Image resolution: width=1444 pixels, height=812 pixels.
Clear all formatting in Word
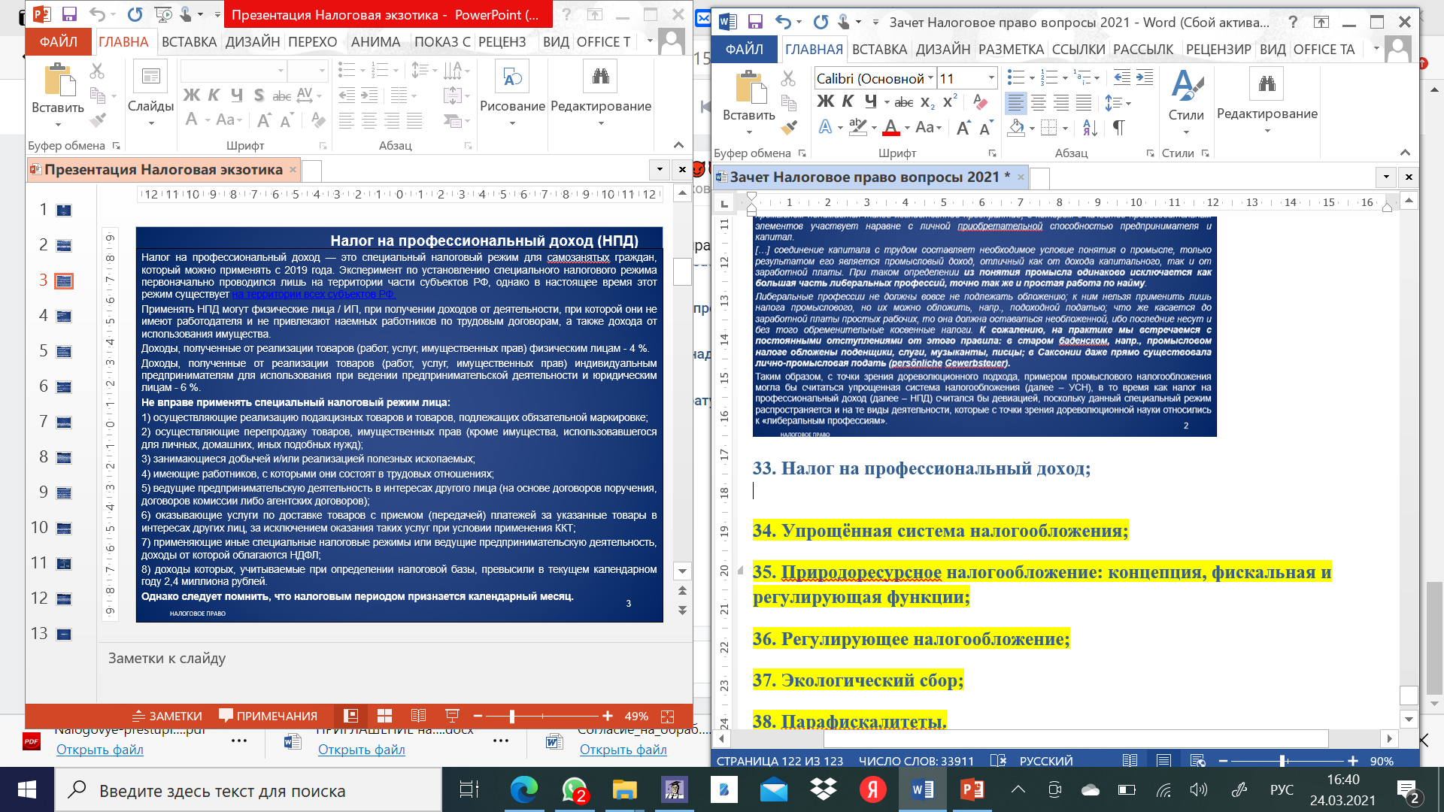[x=980, y=101]
